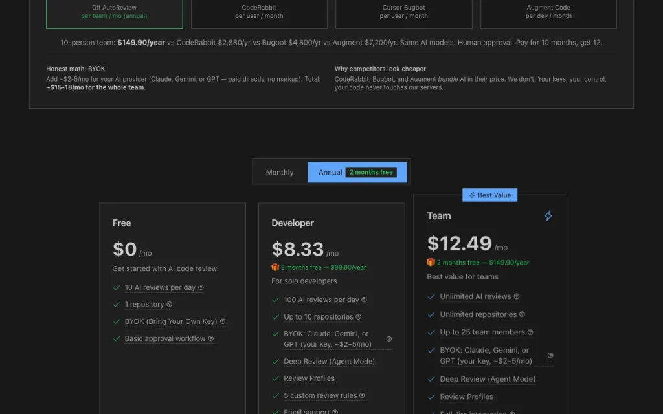Click the gift icon under $12.49 price
The width and height of the screenshot is (663, 414).
431,262
